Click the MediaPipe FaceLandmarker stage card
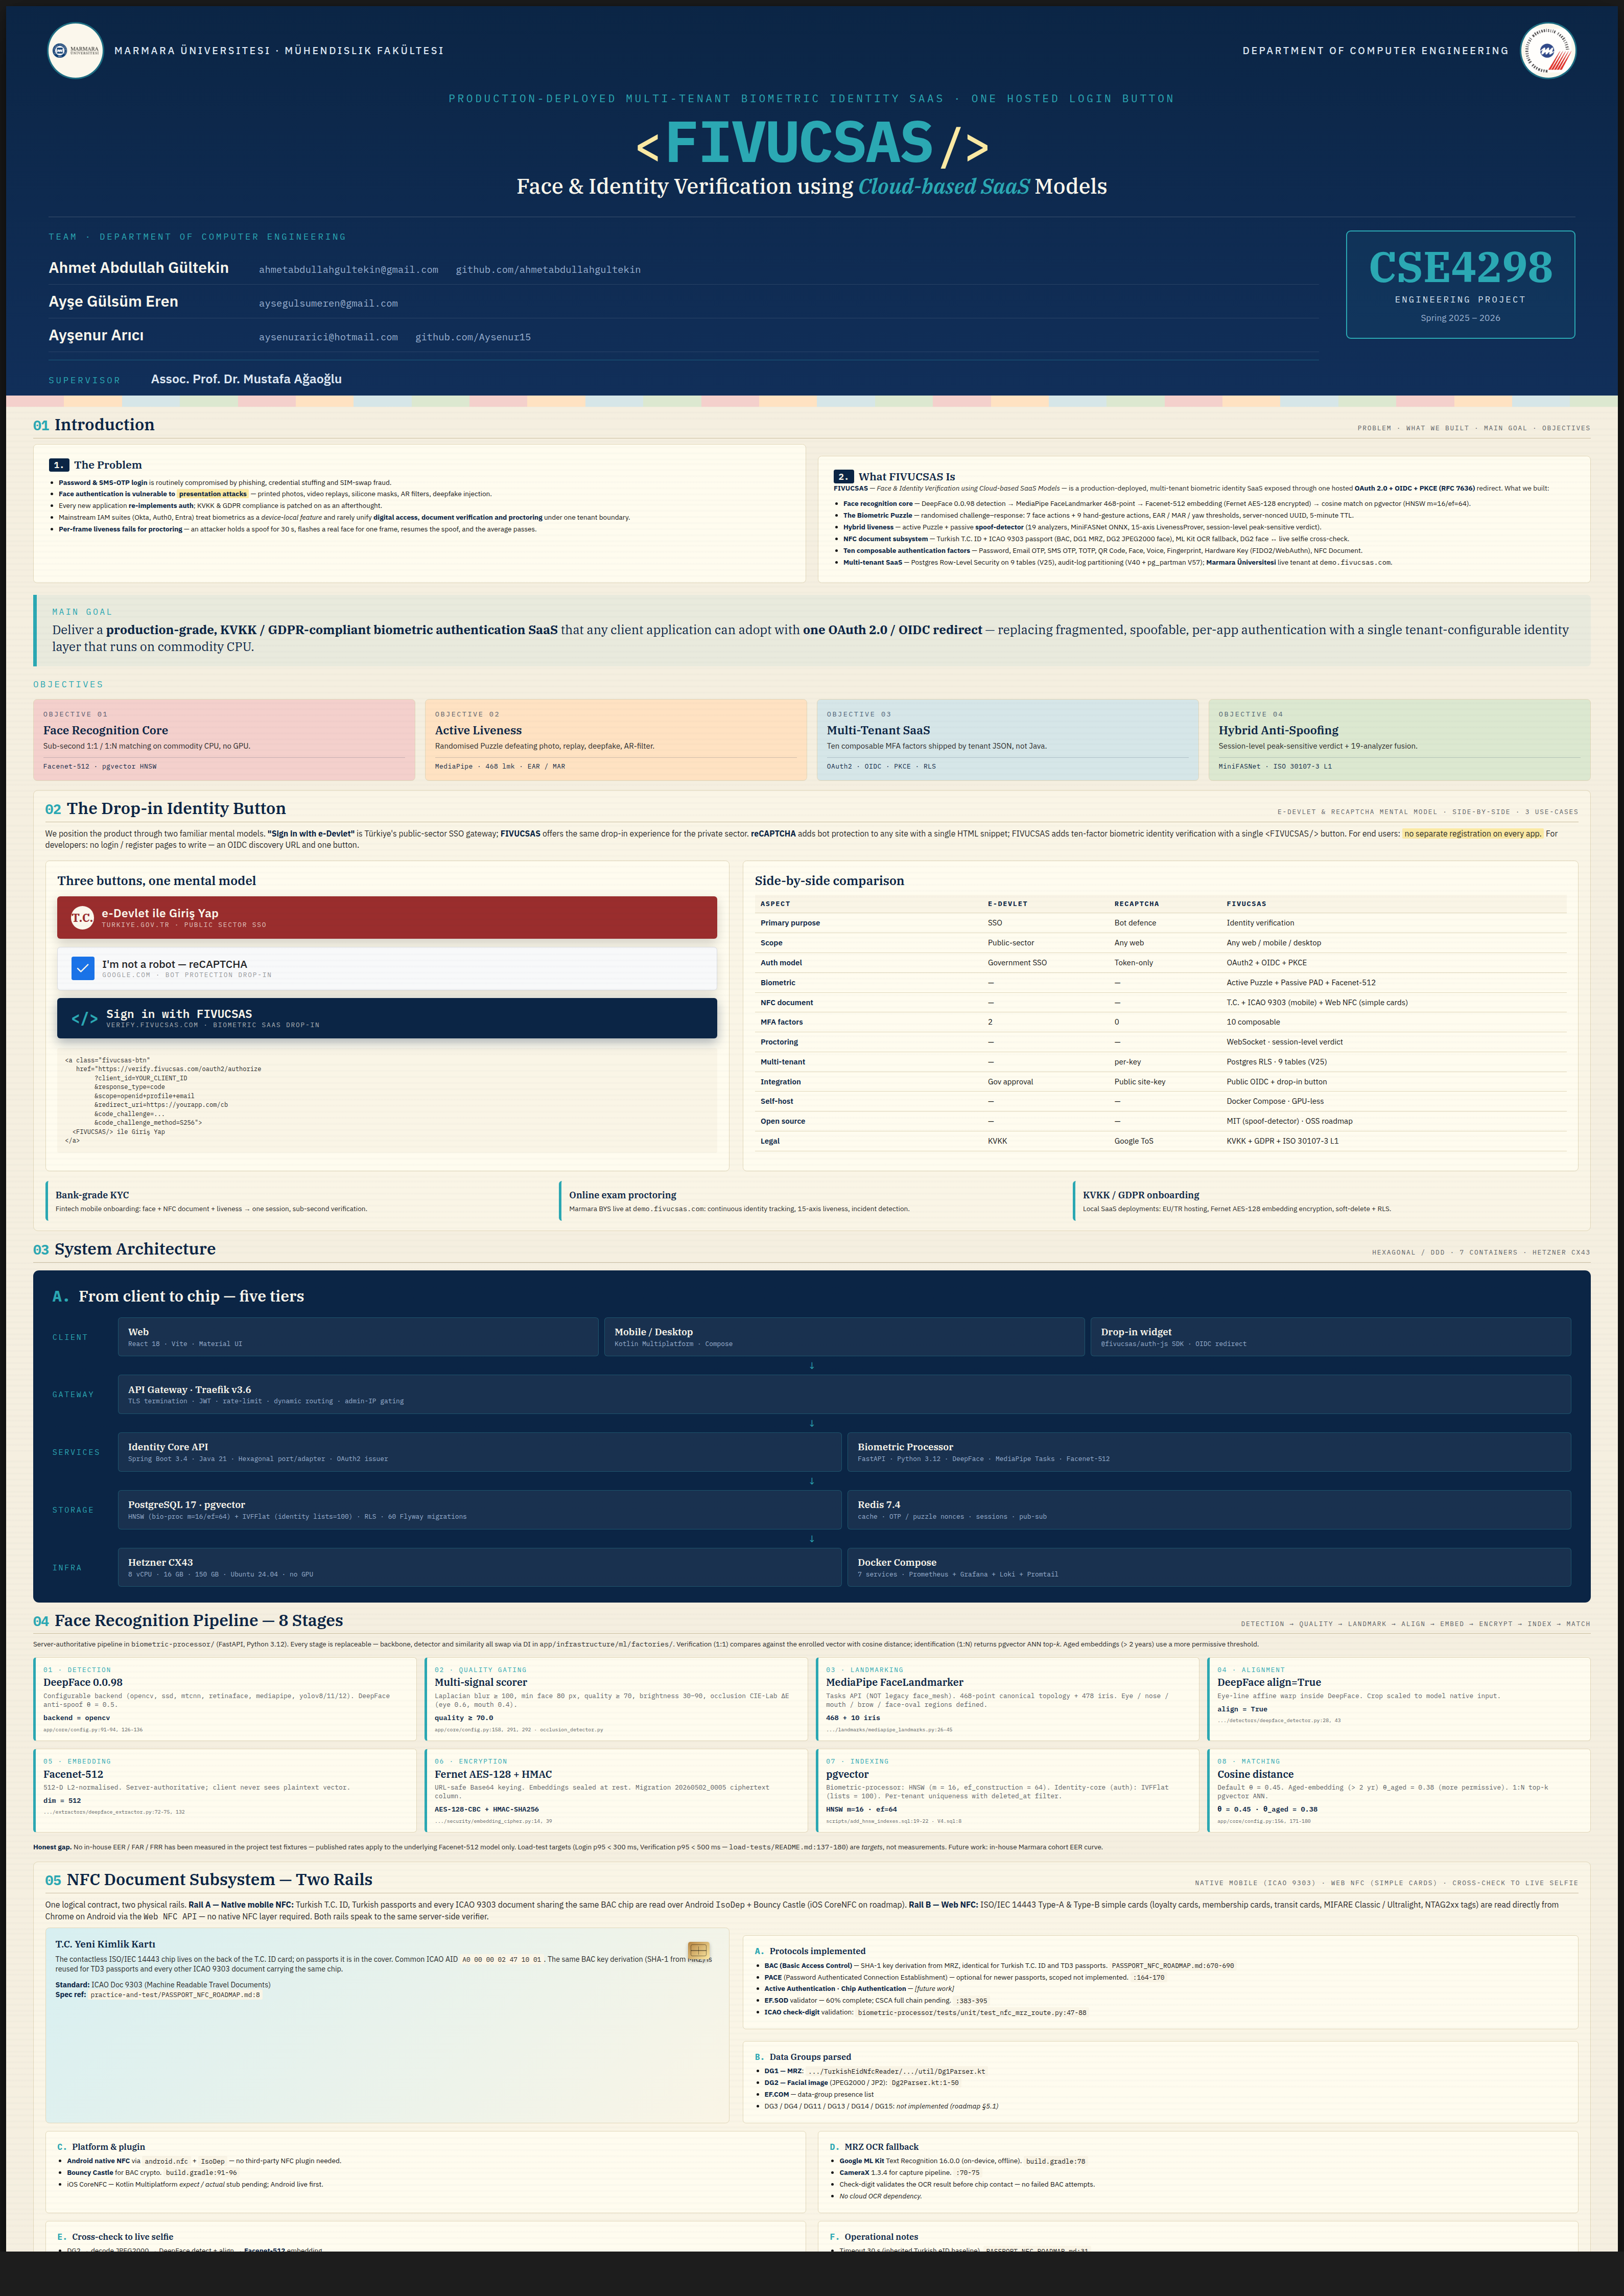Screen dimensions: 1624x2296 [1008, 1699]
